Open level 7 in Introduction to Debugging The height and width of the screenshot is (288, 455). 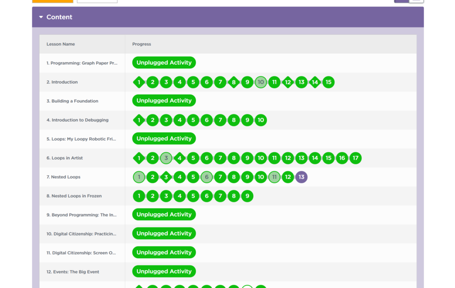(220, 120)
